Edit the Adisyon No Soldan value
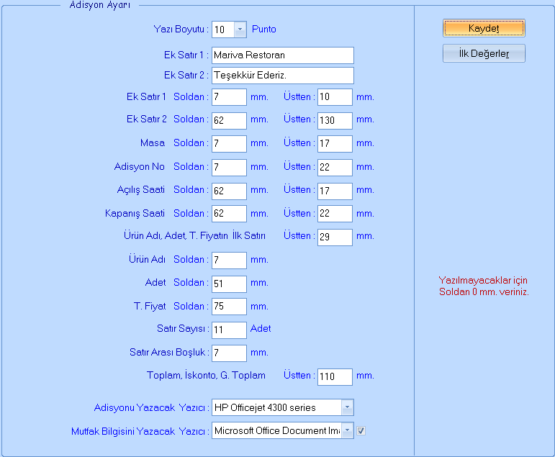555x457 pixels. coord(229,167)
